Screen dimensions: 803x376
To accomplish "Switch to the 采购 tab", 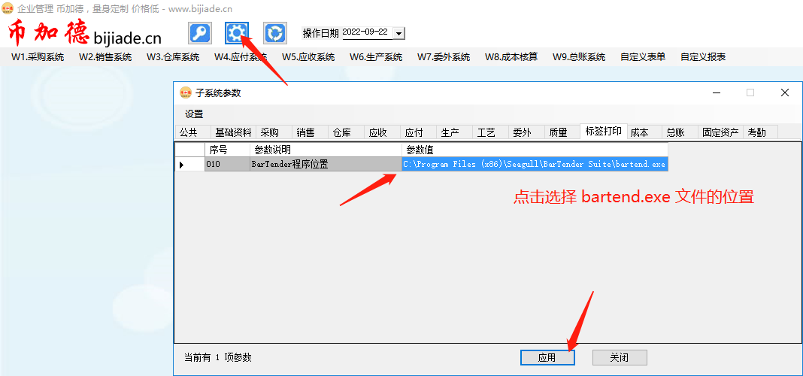I will pos(274,132).
